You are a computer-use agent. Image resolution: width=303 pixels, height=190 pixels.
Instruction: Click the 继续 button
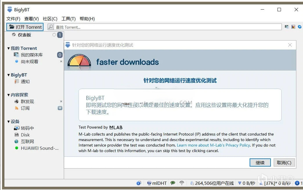(x=260, y=162)
